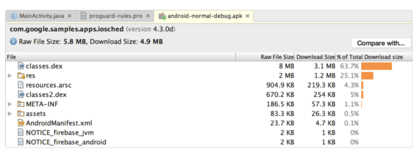Sort by the Download Size column header
The height and width of the screenshot is (153, 419).
(315, 57)
